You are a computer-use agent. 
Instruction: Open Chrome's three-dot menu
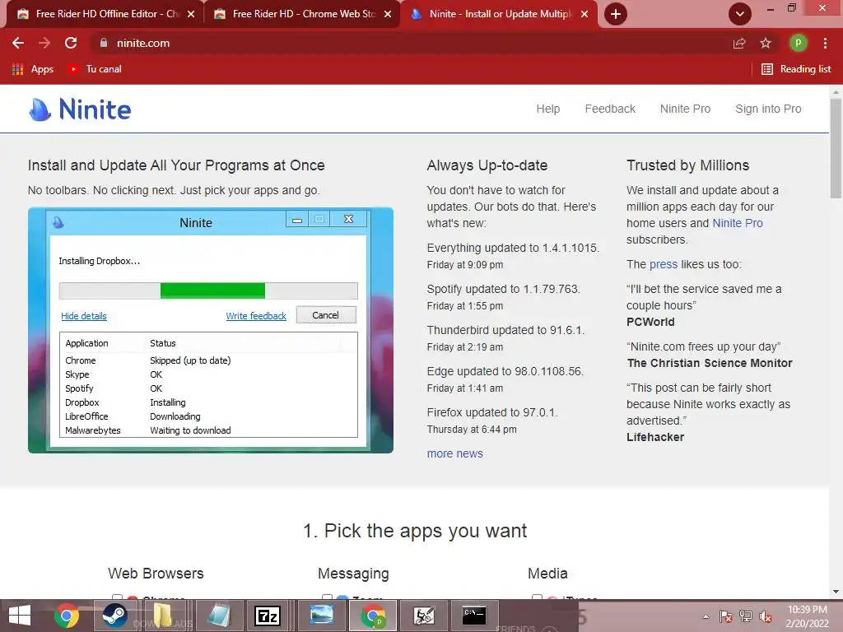pyautogui.click(x=825, y=43)
